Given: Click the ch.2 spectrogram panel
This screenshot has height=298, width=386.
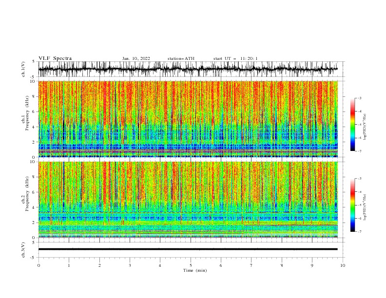Looking at the screenshot, I should click(x=188, y=200).
